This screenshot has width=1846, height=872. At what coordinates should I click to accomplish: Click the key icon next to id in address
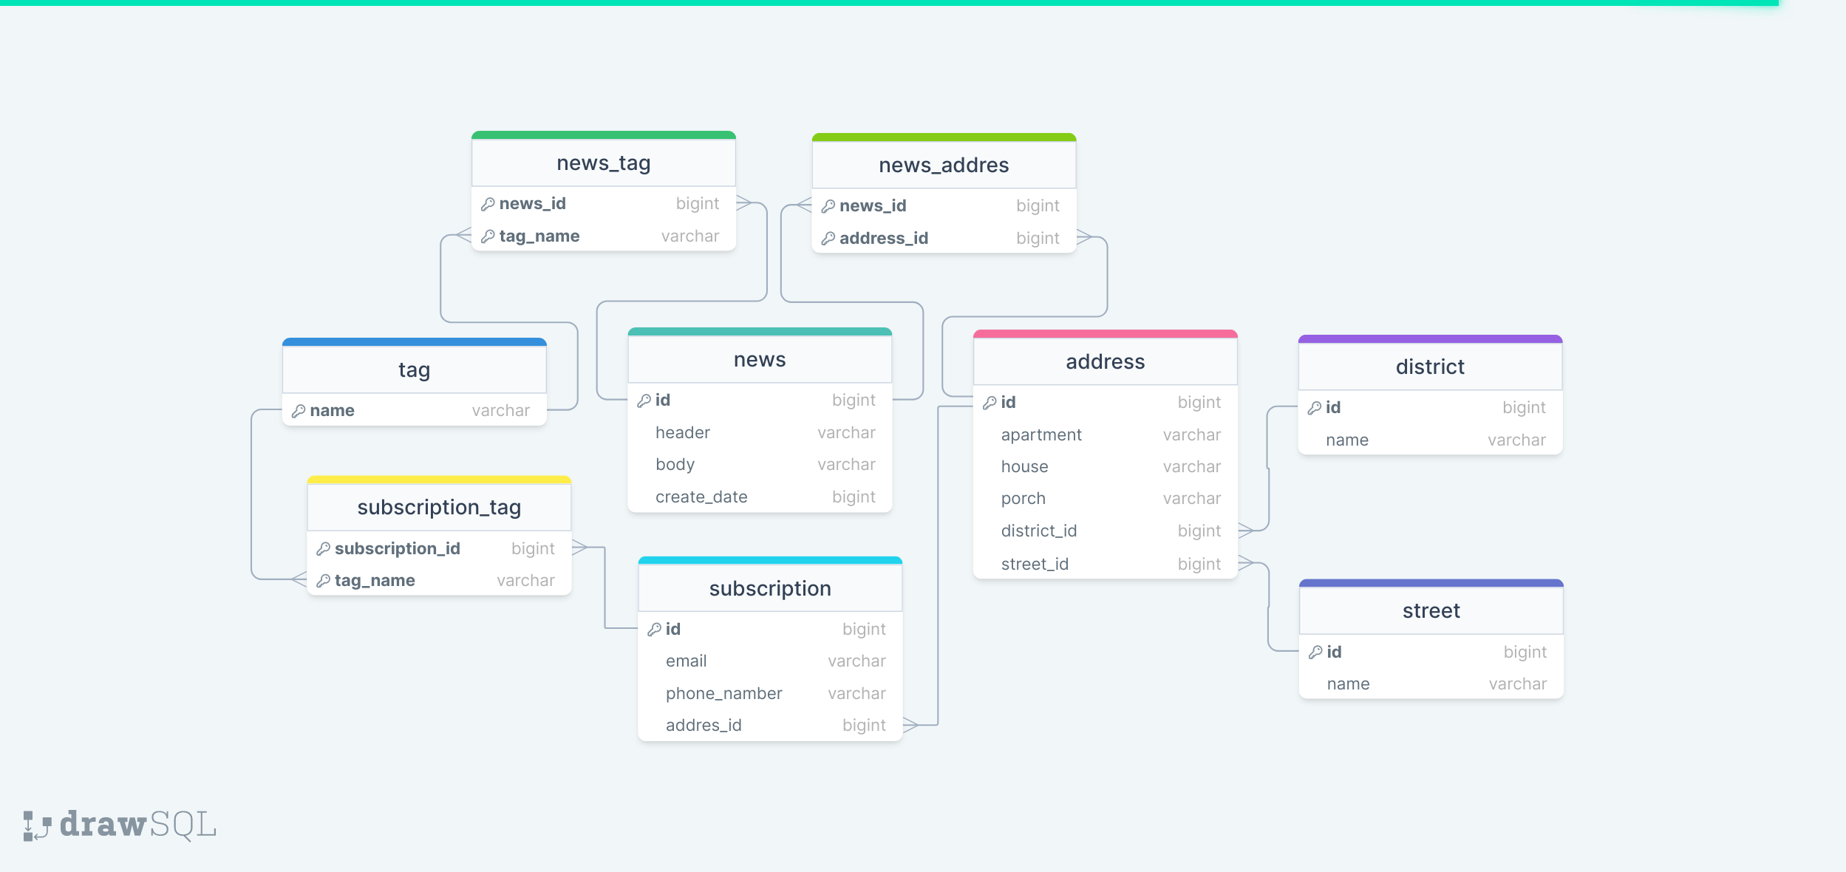[990, 402]
